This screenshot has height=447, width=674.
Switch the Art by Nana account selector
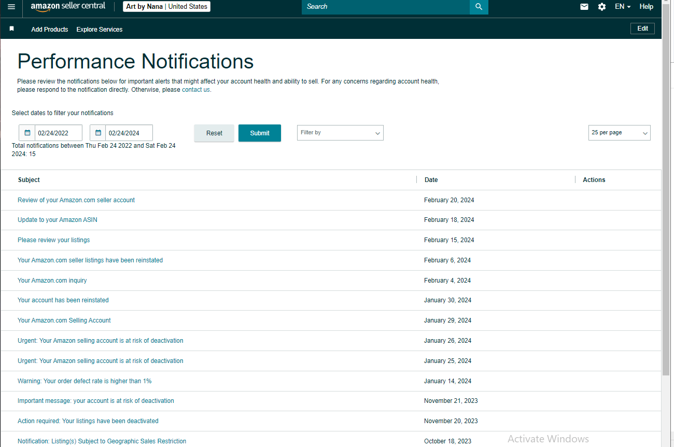click(x=167, y=7)
